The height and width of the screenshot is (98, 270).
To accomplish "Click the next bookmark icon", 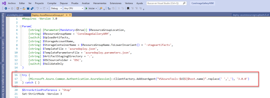I will coord(136,8).
